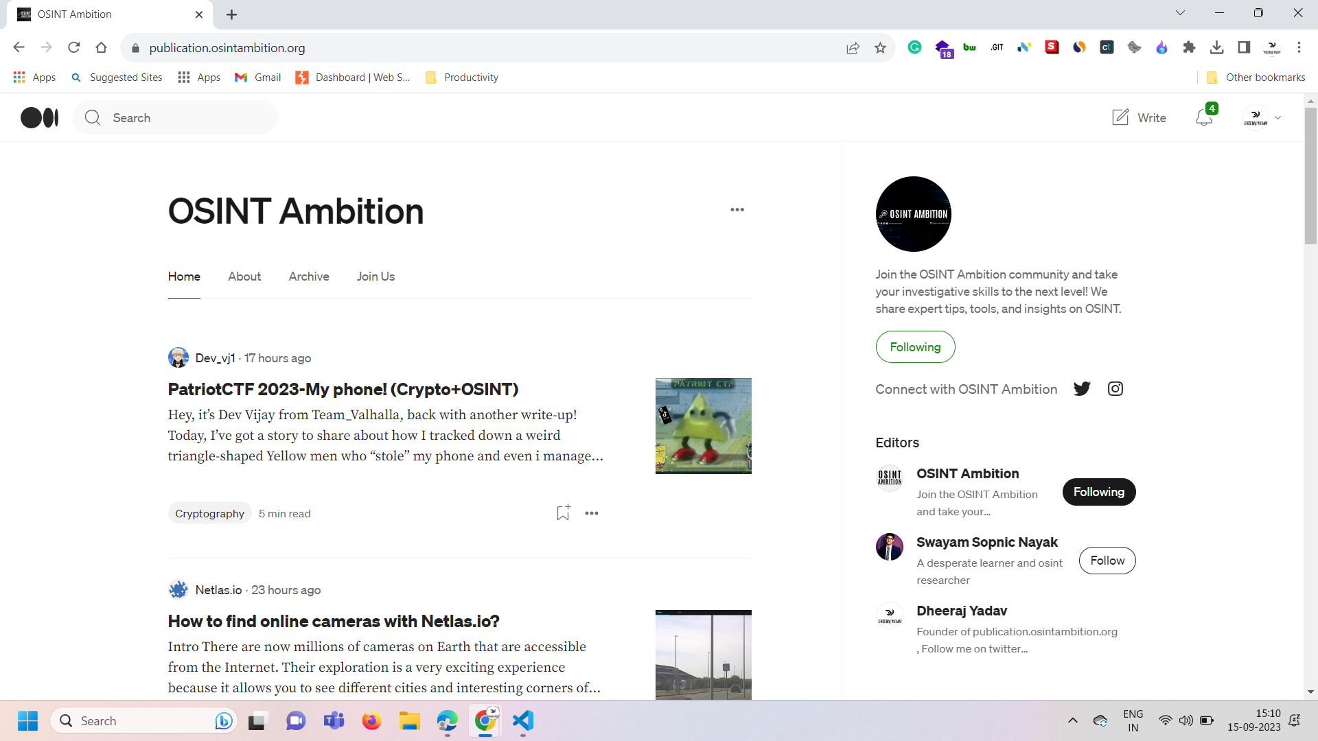The height and width of the screenshot is (741, 1318).
Task: Select the Cryptography topic tag
Action: (x=209, y=513)
